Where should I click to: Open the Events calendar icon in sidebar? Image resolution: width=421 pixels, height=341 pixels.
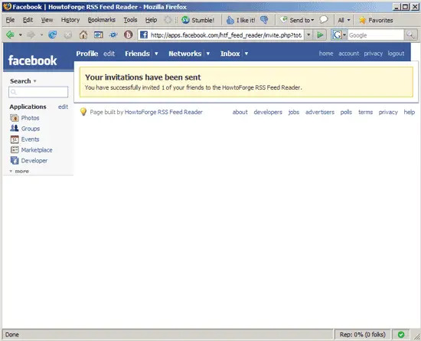click(x=15, y=139)
